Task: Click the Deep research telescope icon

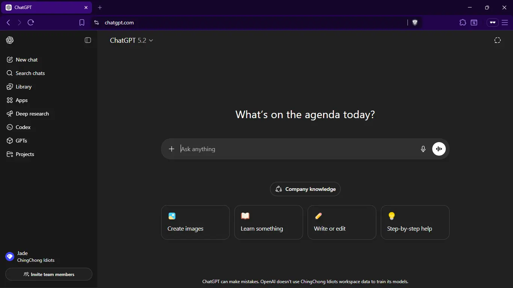Action: (x=10, y=114)
